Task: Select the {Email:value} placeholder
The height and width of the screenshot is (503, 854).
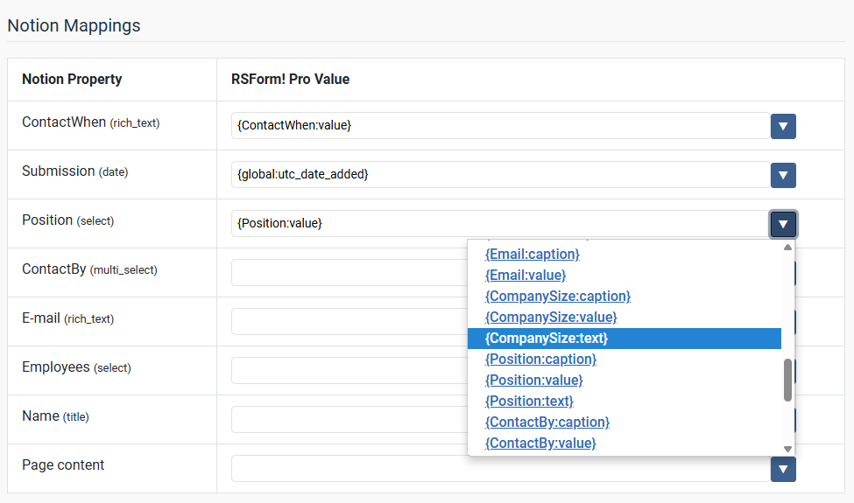Action: click(525, 275)
